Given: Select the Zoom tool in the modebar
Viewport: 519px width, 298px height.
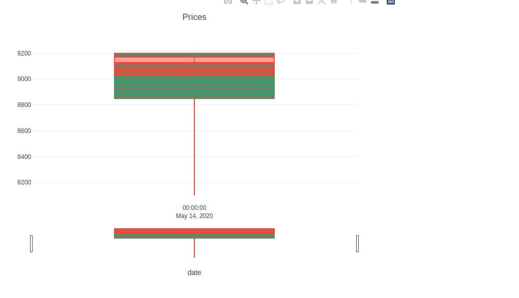Looking at the screenshot, I should coord(244,2).
